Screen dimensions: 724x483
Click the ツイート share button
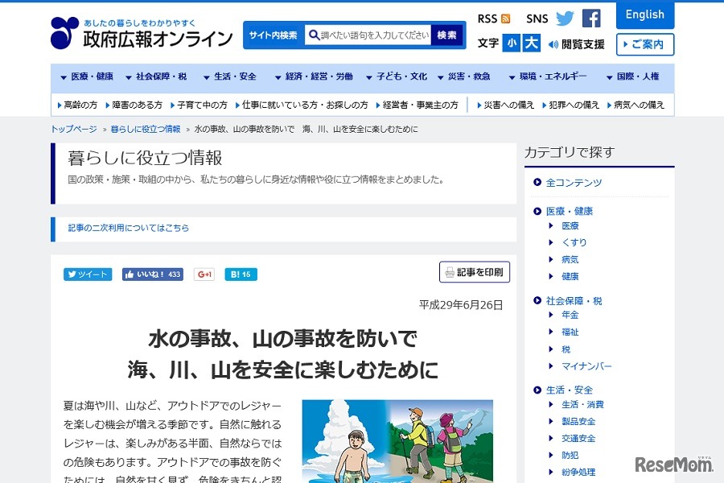pos(88,275)
